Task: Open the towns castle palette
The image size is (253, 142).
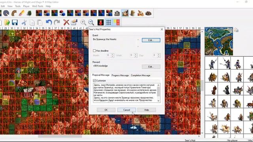Action: click(x=117, y=13)
